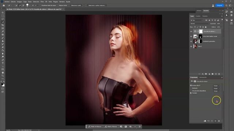Select the History Brush tool
This screenshot has width=234, height=131.
[3, 44]
